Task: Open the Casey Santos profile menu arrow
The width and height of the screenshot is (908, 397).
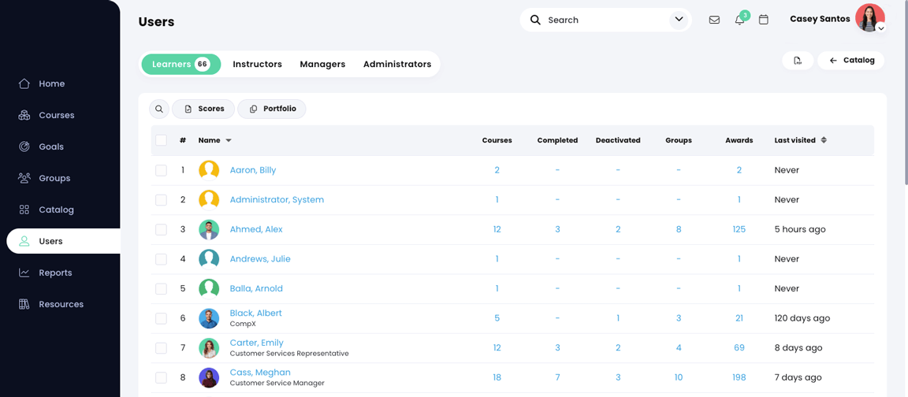Action: pos(881,28)
